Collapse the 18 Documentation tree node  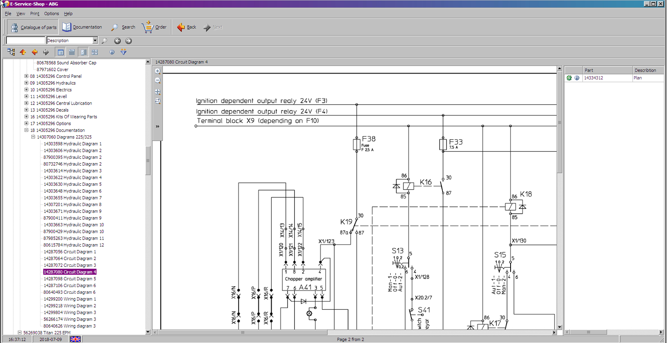(26, 130)
